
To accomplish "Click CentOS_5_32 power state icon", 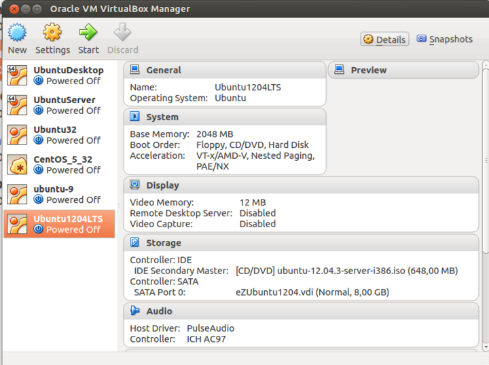I will 38,170.
